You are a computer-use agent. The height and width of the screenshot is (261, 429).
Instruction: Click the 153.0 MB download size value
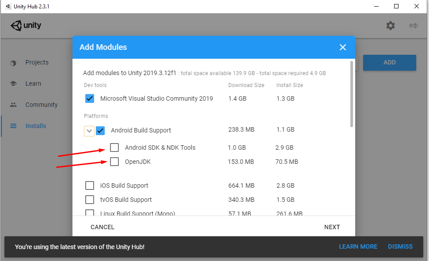(241, 162)
